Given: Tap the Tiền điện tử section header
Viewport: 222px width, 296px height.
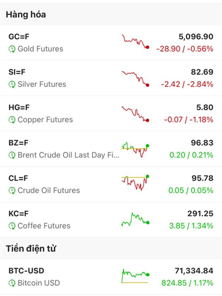Looking at the screenshot, I should coord(31,249).
